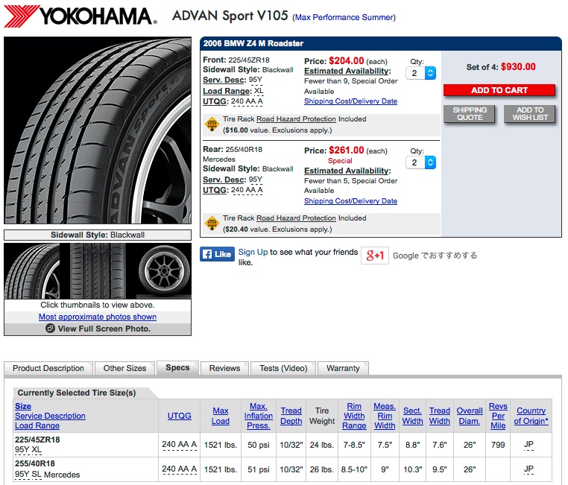Screen dimensions: 568x485
Task: Click the Facebook Like button
Action: (217, 254)
